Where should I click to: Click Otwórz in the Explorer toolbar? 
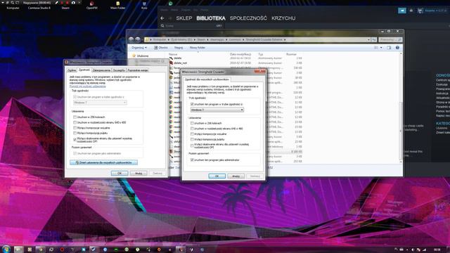point(161,48)
